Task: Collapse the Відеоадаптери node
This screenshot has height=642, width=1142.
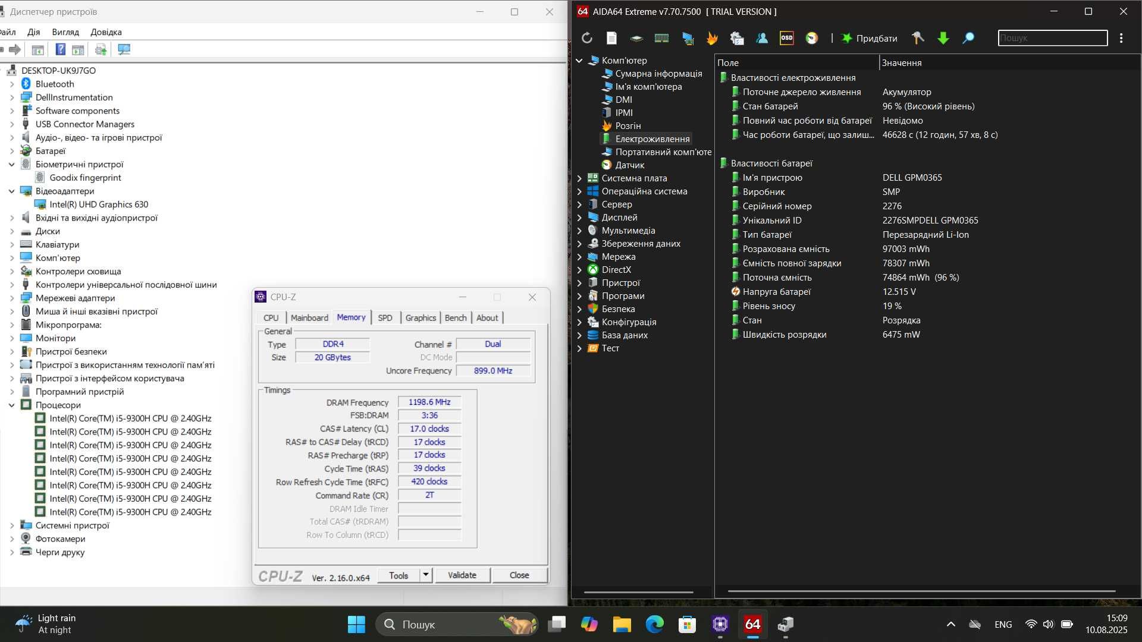Action: (x=12, y=191)
